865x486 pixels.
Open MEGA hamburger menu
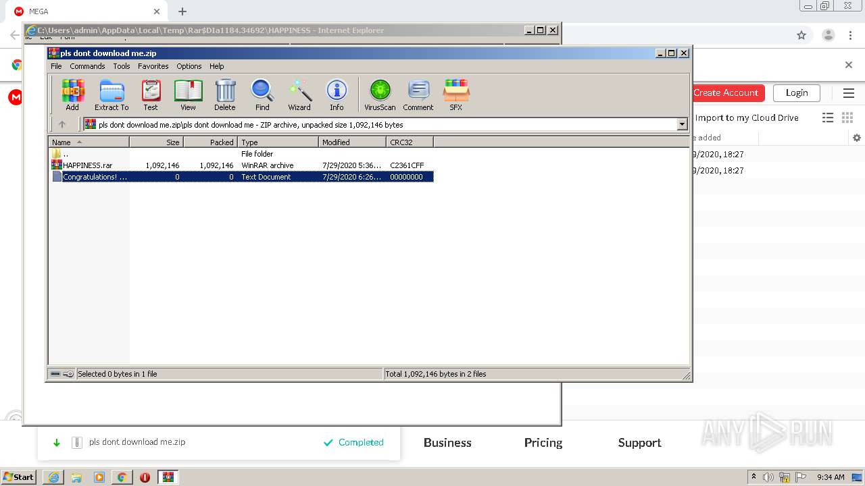(x=849, y=93)
